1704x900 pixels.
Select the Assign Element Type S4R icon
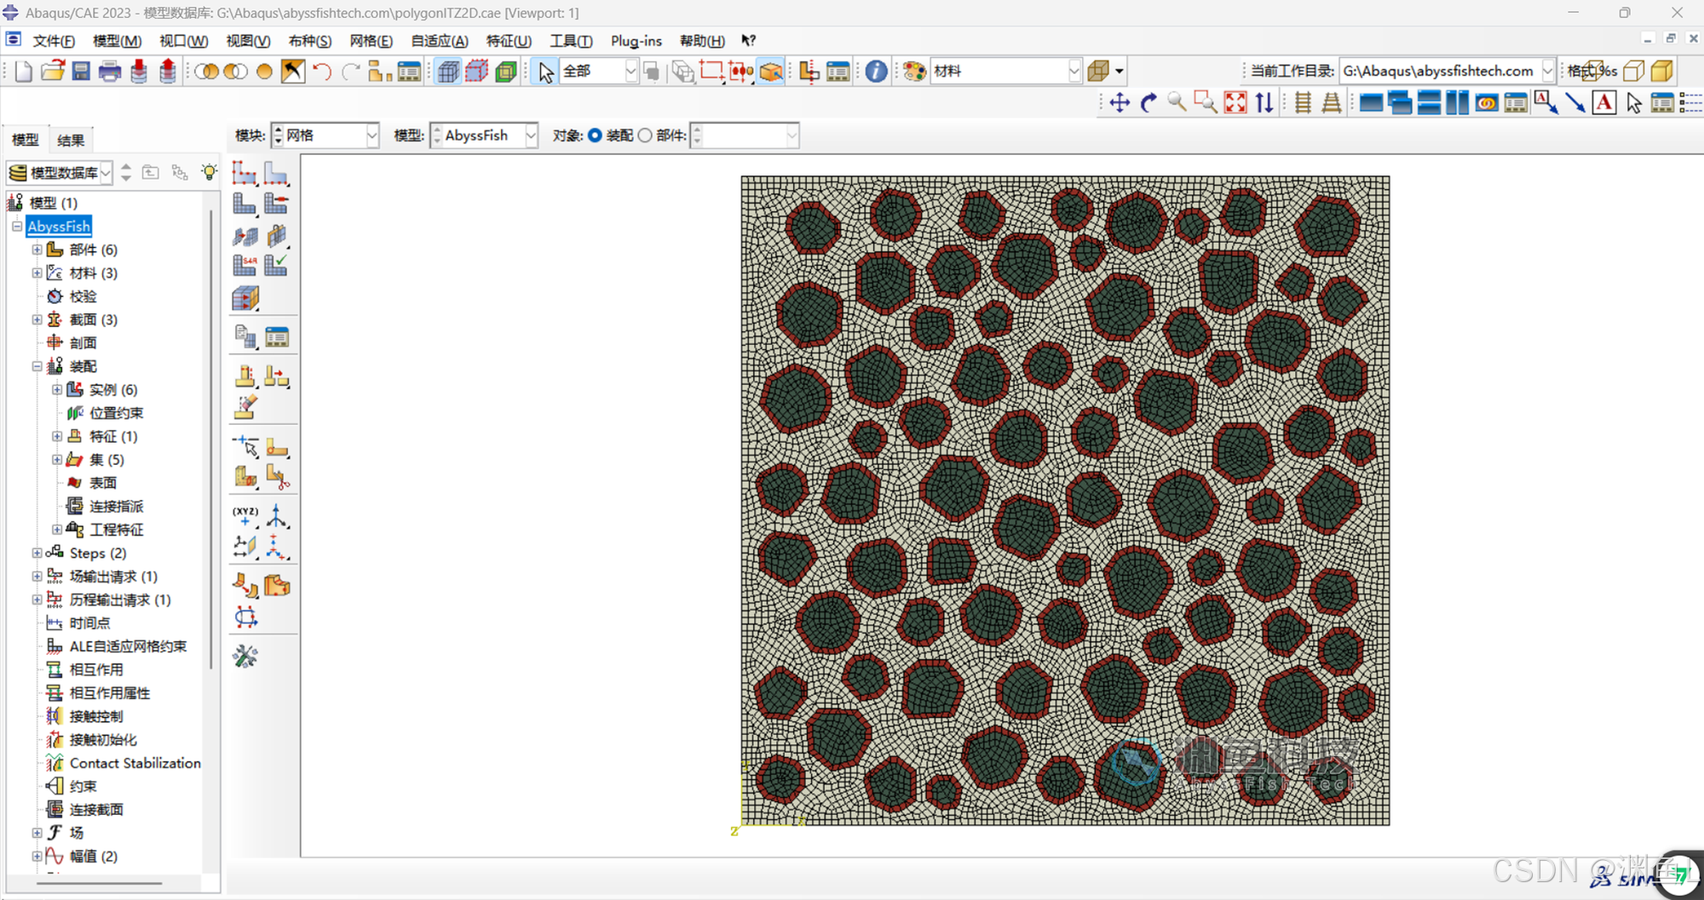coord(245,266)
